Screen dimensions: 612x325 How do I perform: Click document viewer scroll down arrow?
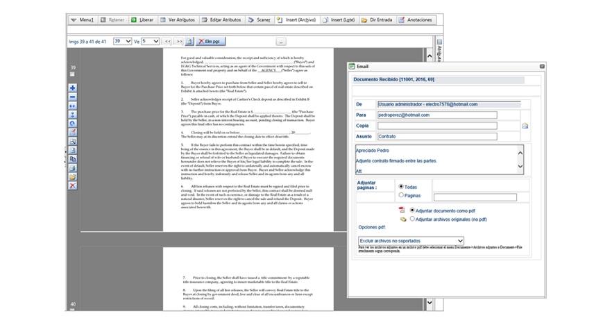pyautogui.click(x=430, y=302)
